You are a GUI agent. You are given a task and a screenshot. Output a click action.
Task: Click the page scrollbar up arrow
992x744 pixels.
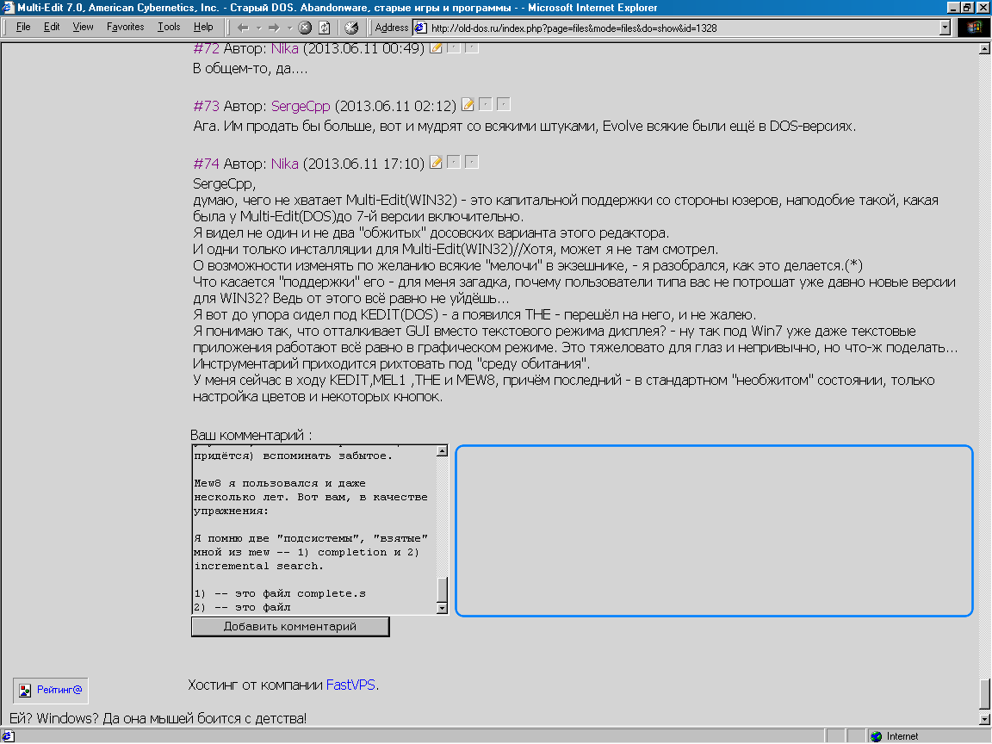pyautogui.click(x=984, y=49)
